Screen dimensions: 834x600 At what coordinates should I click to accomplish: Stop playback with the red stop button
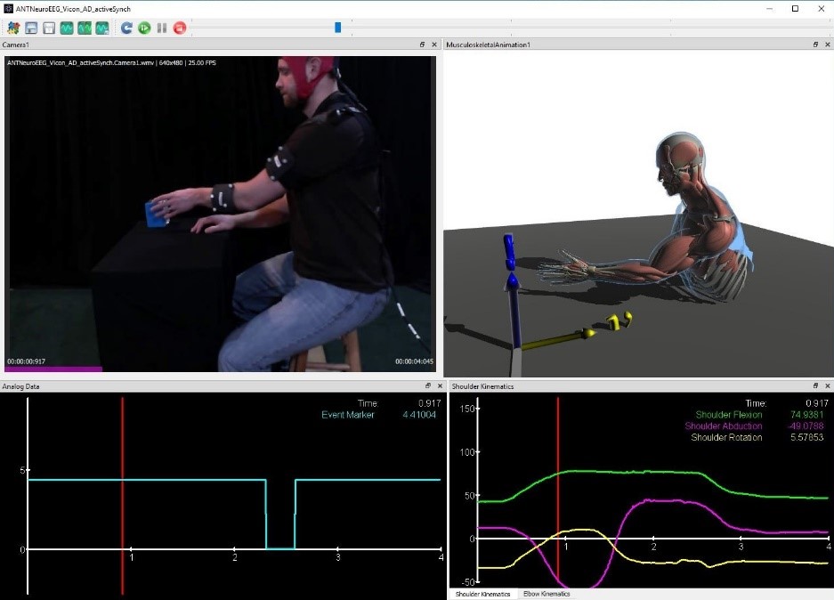179,28
